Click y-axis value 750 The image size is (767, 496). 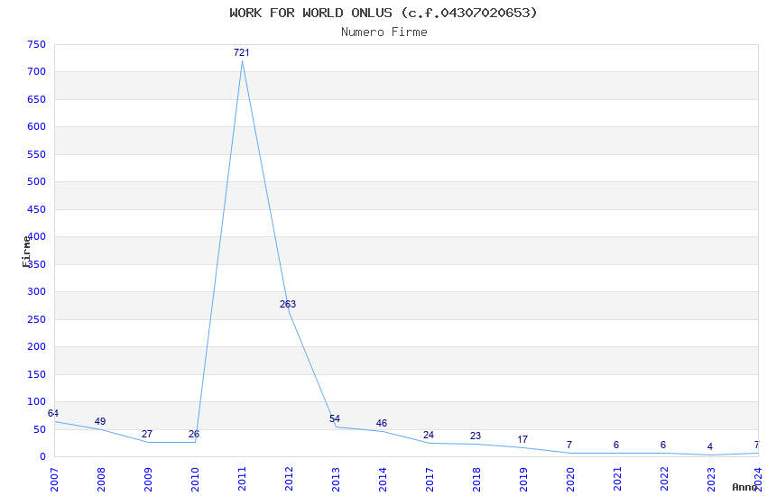point(37,44)
